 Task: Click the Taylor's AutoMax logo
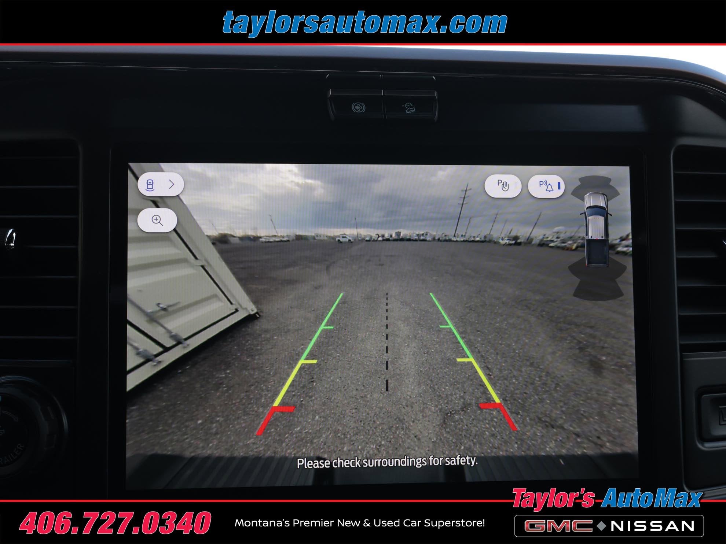pos(607,499)
